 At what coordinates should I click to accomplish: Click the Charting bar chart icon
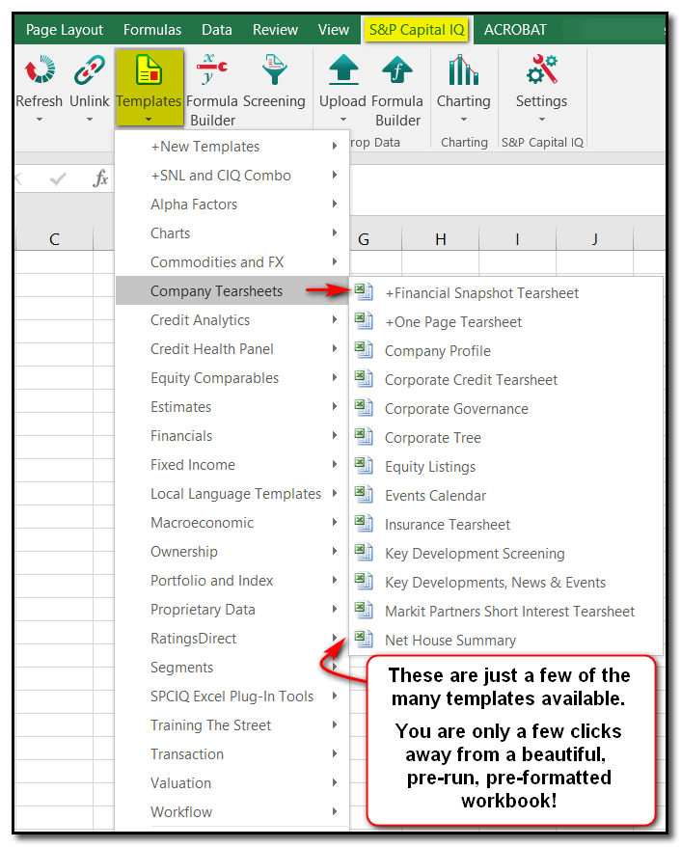[463, 69]
